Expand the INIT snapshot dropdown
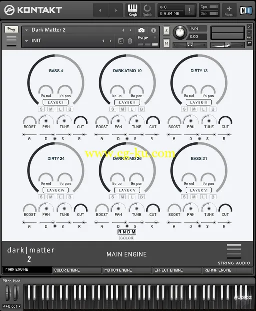The image size is (256, 311). coord(26,41)
